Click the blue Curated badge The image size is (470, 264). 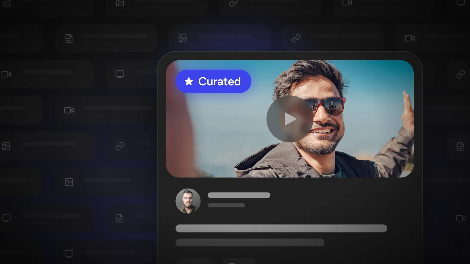tap(213, 81)
